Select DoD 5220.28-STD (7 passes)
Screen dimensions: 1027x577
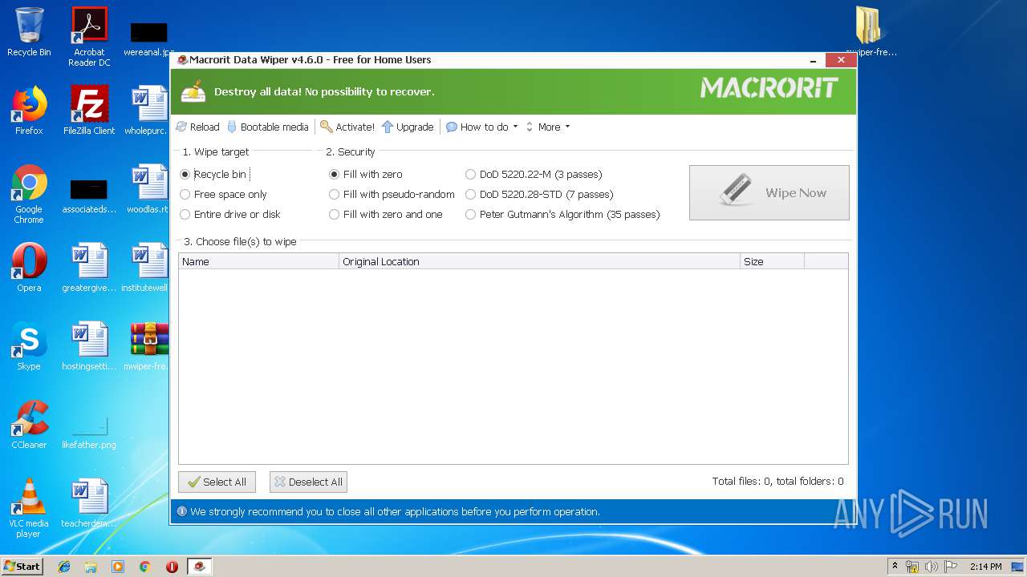pos(539,194)
